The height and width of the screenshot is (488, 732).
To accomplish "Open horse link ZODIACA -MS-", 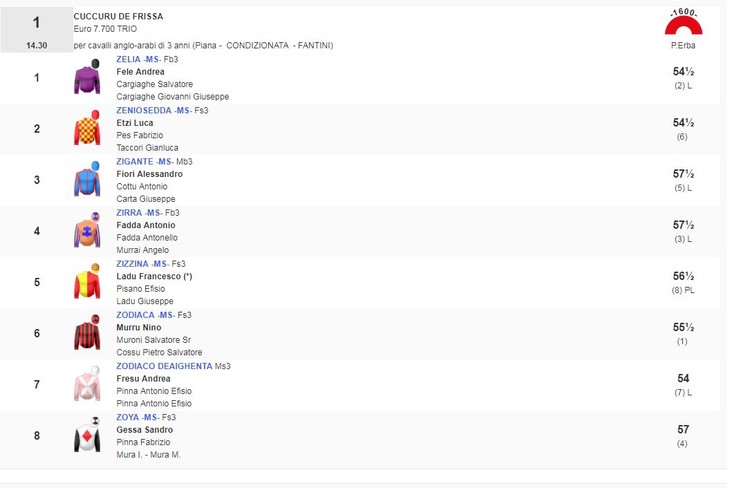I will coord(144,315).
